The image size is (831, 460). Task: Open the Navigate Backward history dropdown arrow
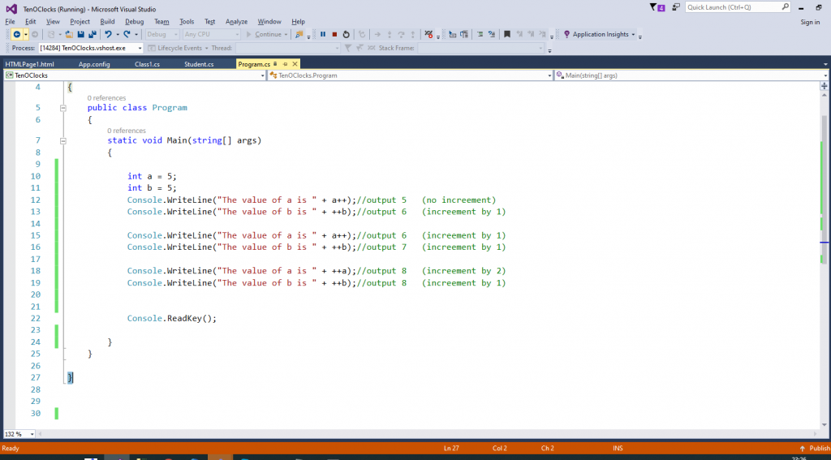point(25,34)
